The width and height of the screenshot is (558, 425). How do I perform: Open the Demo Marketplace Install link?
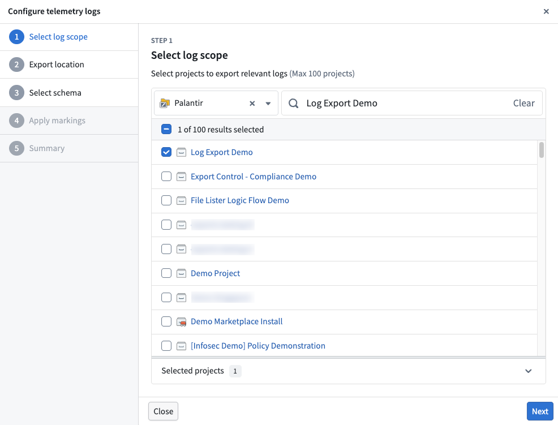(x=237, y=321)
